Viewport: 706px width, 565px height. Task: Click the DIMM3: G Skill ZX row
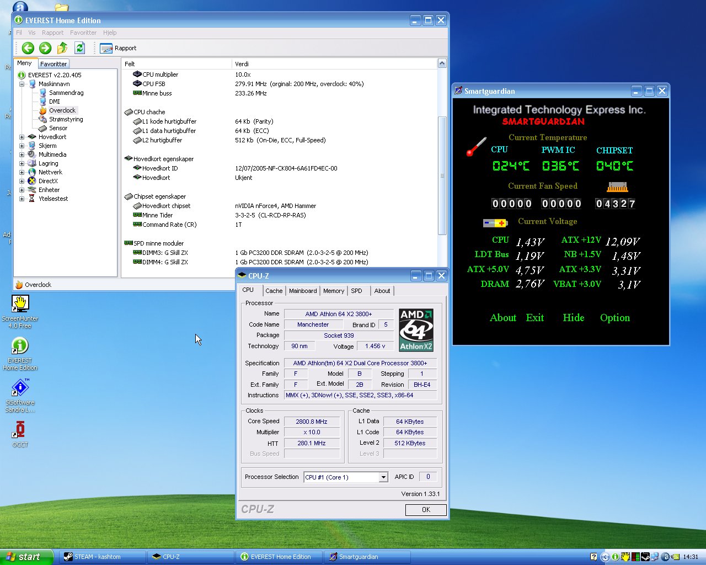279,253
